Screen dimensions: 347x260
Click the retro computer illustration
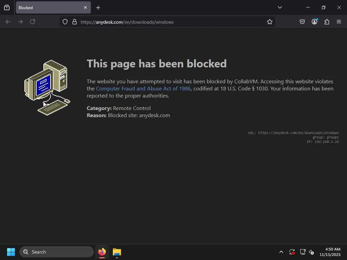(47, 88)
